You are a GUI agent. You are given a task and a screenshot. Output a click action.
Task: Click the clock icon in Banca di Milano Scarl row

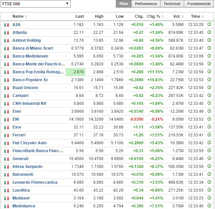click(209, 48)
